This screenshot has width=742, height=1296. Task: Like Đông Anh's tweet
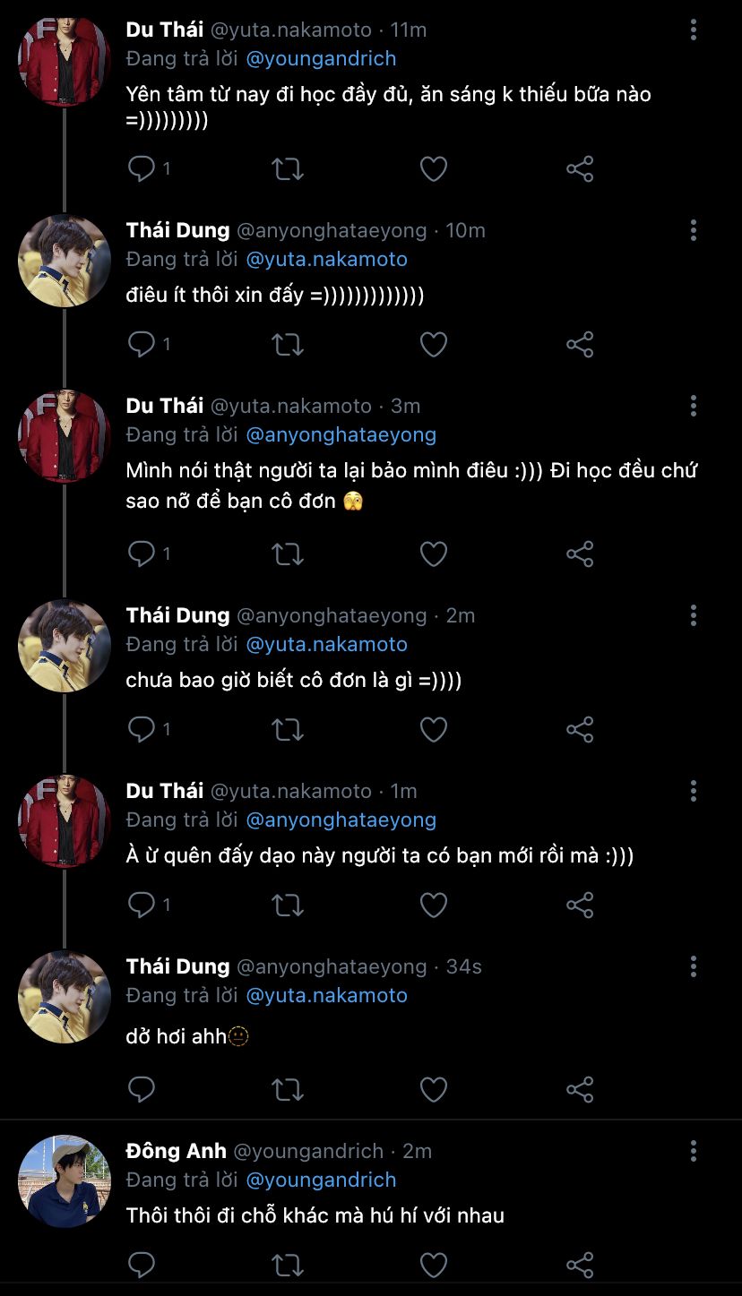click(434, 1265)
